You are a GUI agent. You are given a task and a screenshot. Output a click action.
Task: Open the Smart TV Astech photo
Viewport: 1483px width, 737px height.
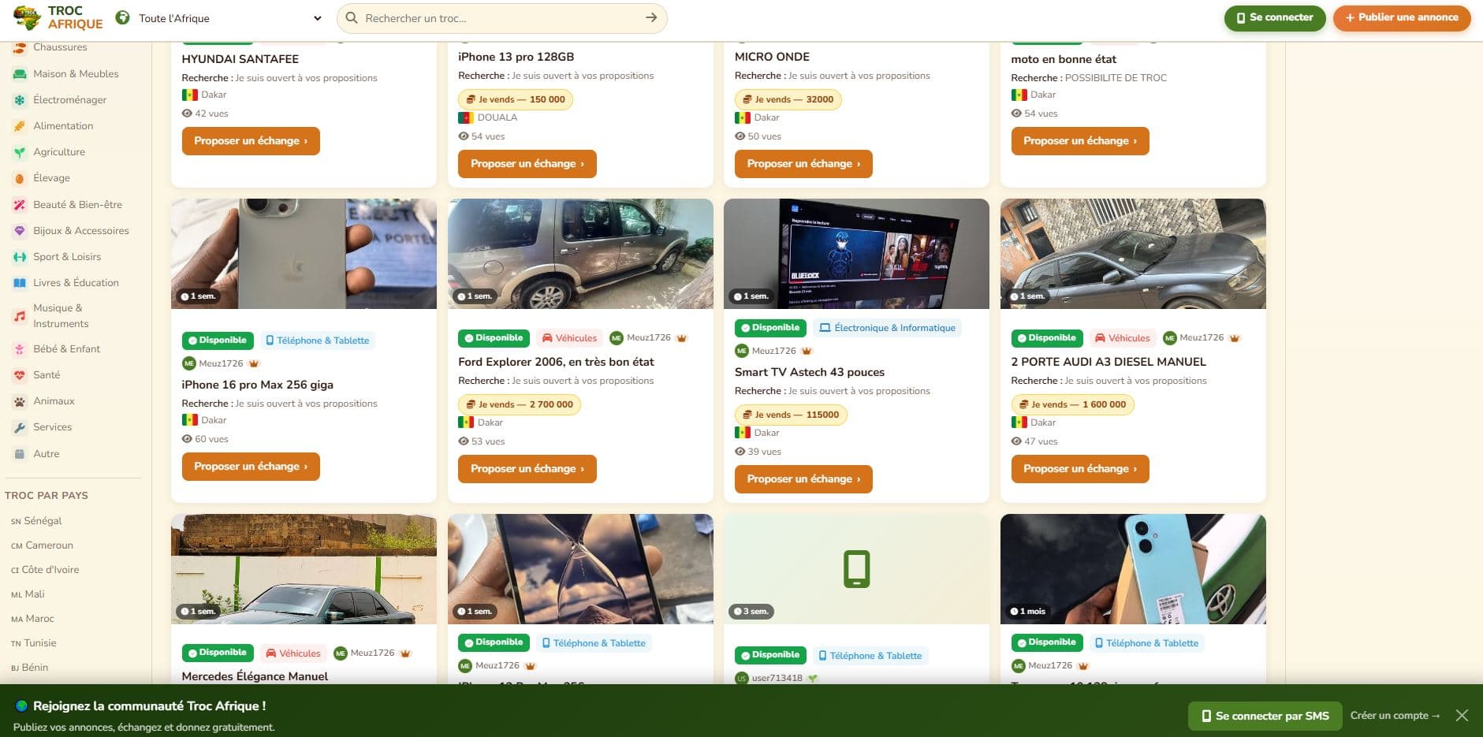(x=856, y=254)
